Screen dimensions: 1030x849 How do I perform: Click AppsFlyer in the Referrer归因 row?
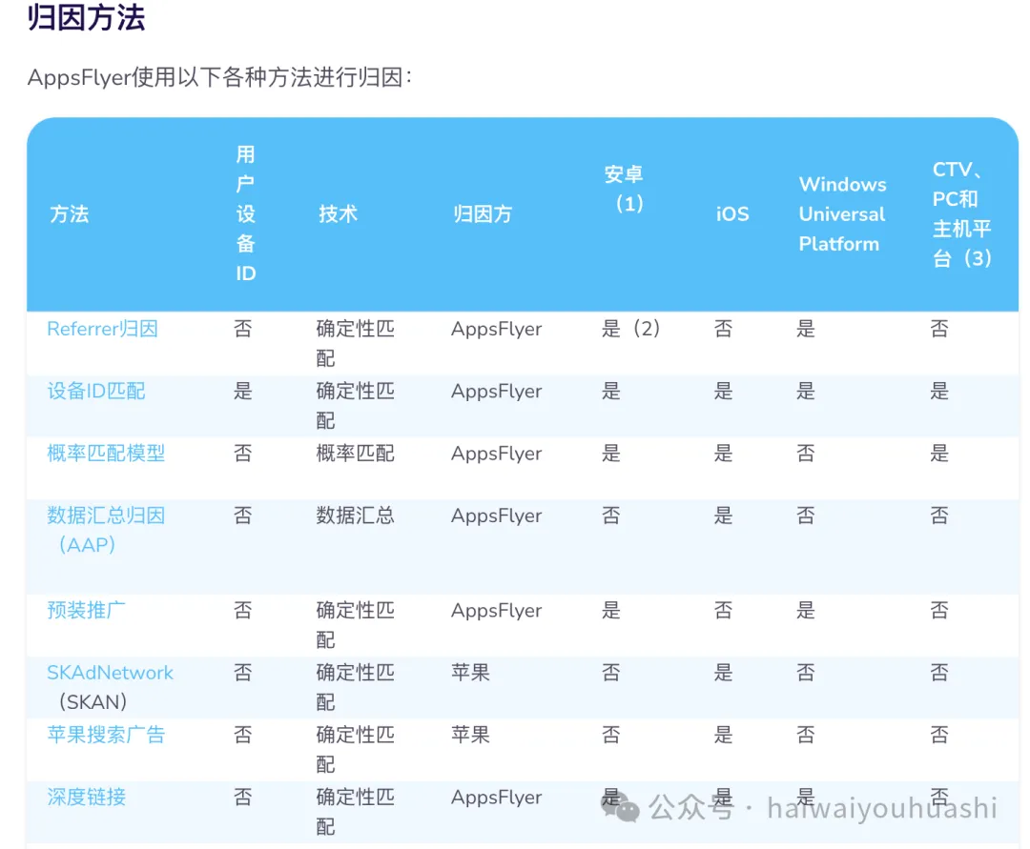coord(497,329)
